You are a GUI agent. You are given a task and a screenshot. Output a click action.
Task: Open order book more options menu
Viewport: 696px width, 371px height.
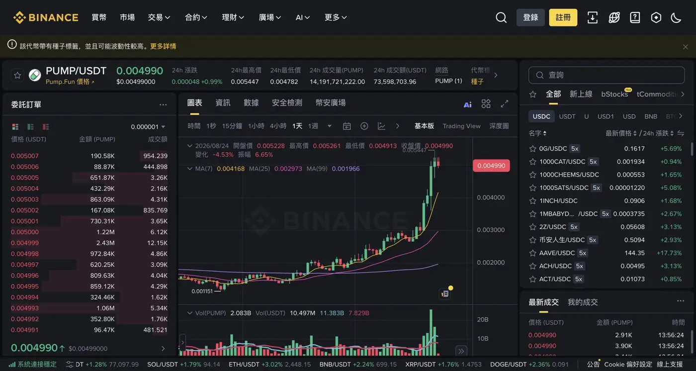coord(163,105)
